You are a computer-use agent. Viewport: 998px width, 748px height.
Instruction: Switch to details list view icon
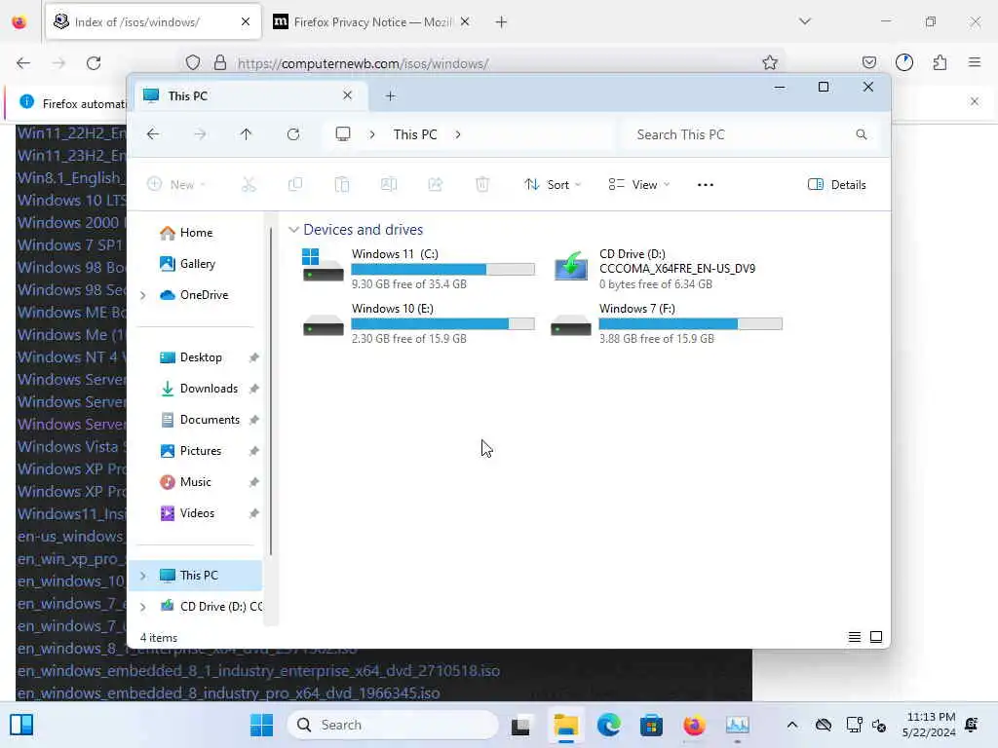[x=855, y=637]
